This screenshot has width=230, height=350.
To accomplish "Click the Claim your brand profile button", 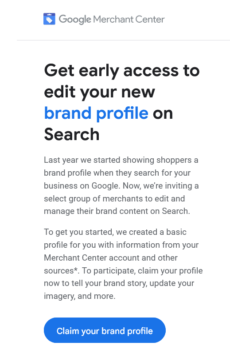I will [x=105, y=330].
